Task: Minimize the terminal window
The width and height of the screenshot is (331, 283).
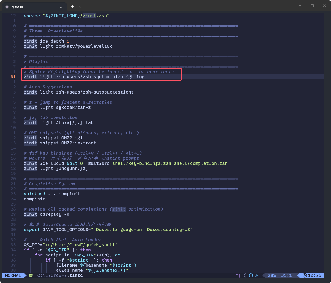Action: (300, 6)
